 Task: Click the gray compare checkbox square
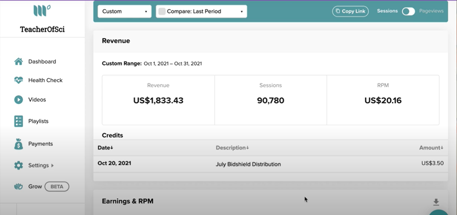tap(162, 11)
